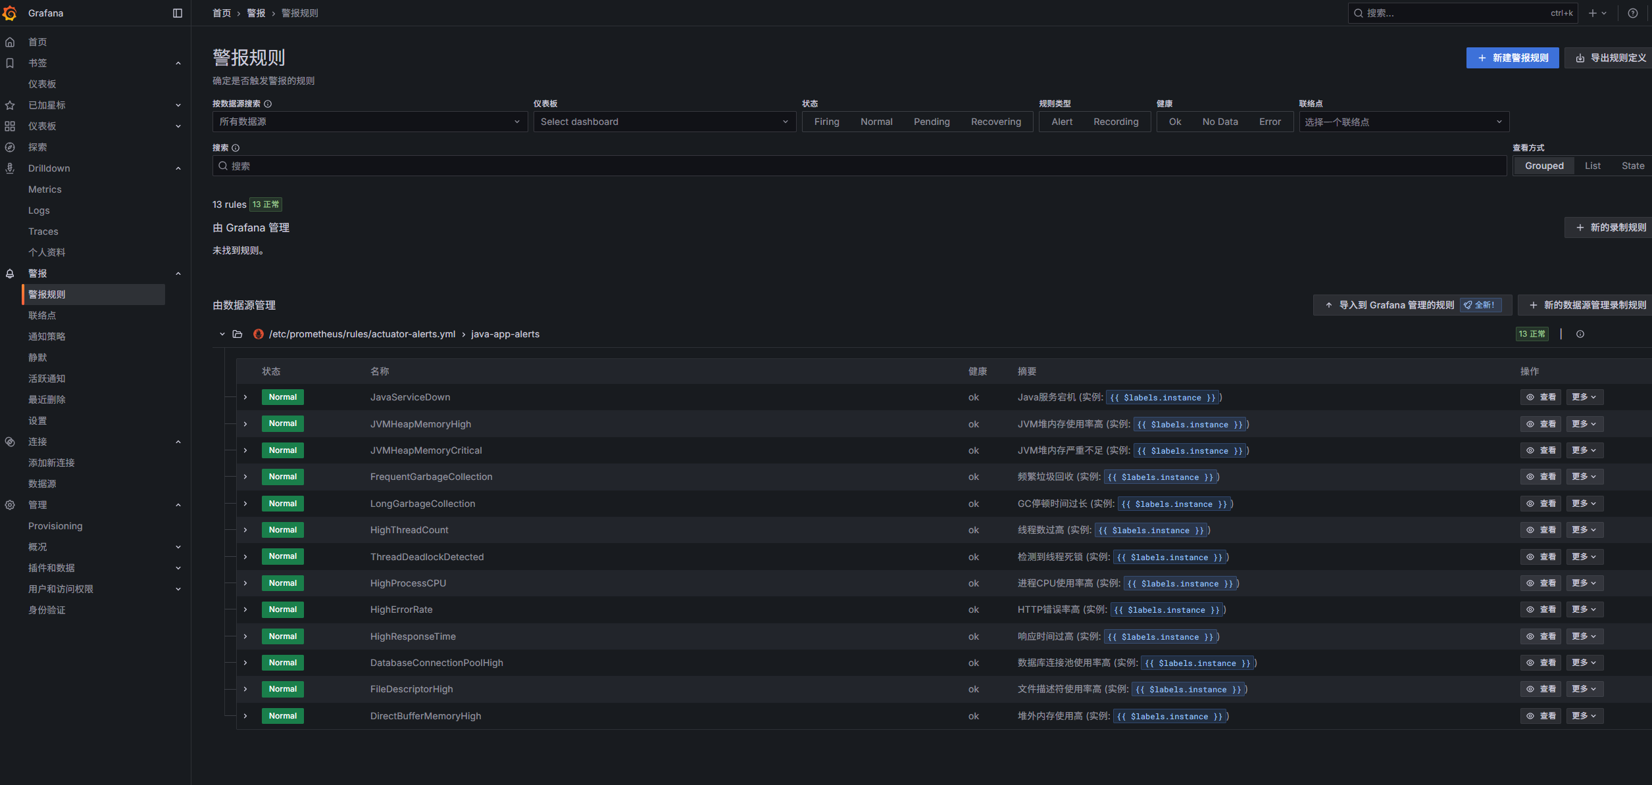1652x785 pixels.
Task: Click info icon next to 按数据源搜索
Action: 268,104
